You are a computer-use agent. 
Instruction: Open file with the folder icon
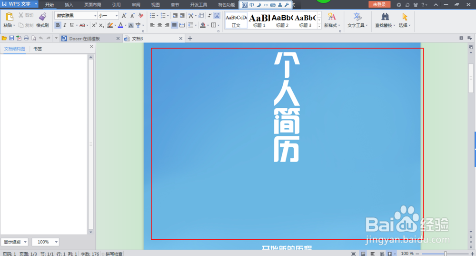pos(4,38)
